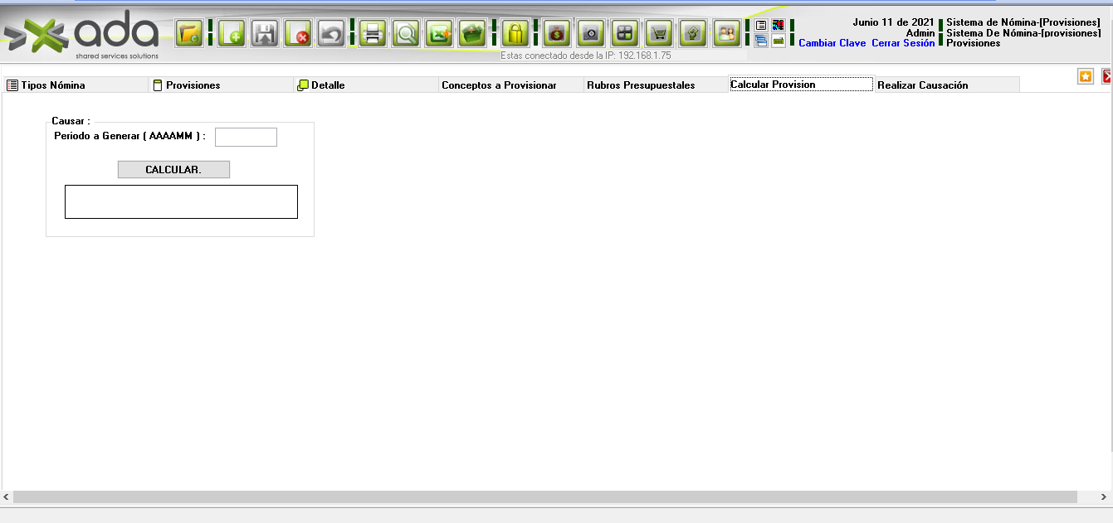Click the delete record icon with red X
Screen dimensions: 1113x523
point(298,34)
